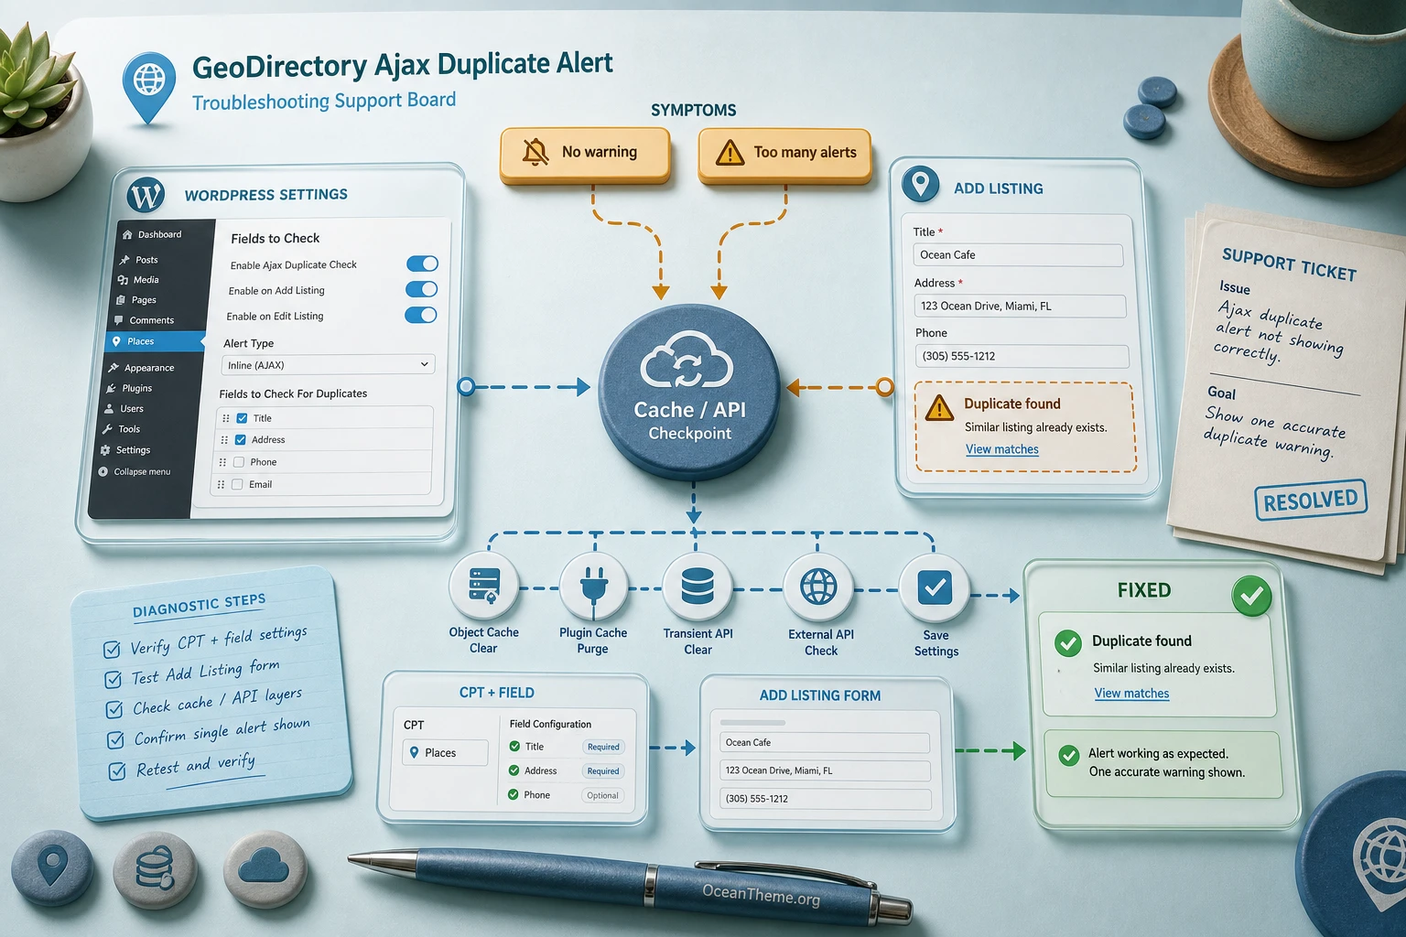
Task: Click the Places pin icon in CPT box
Action: (415, 752)
